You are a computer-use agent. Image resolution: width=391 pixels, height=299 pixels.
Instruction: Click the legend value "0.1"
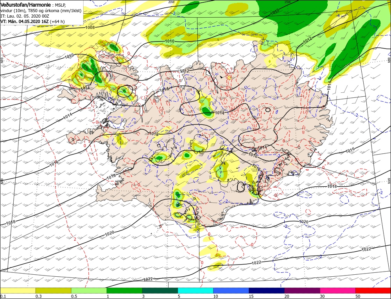3,296
